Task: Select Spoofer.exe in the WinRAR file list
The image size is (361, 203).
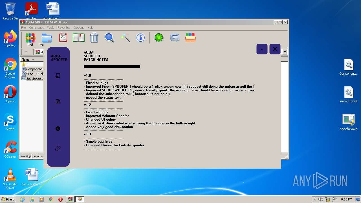Action: pos(32,79)
